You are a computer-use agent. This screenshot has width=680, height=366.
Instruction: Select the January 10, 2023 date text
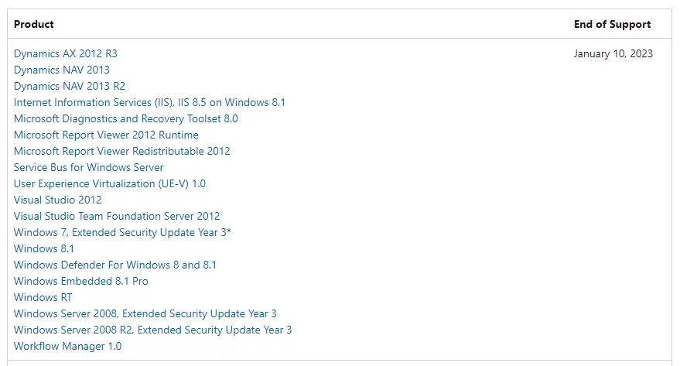pyautogui.click(x=613, y=53)
